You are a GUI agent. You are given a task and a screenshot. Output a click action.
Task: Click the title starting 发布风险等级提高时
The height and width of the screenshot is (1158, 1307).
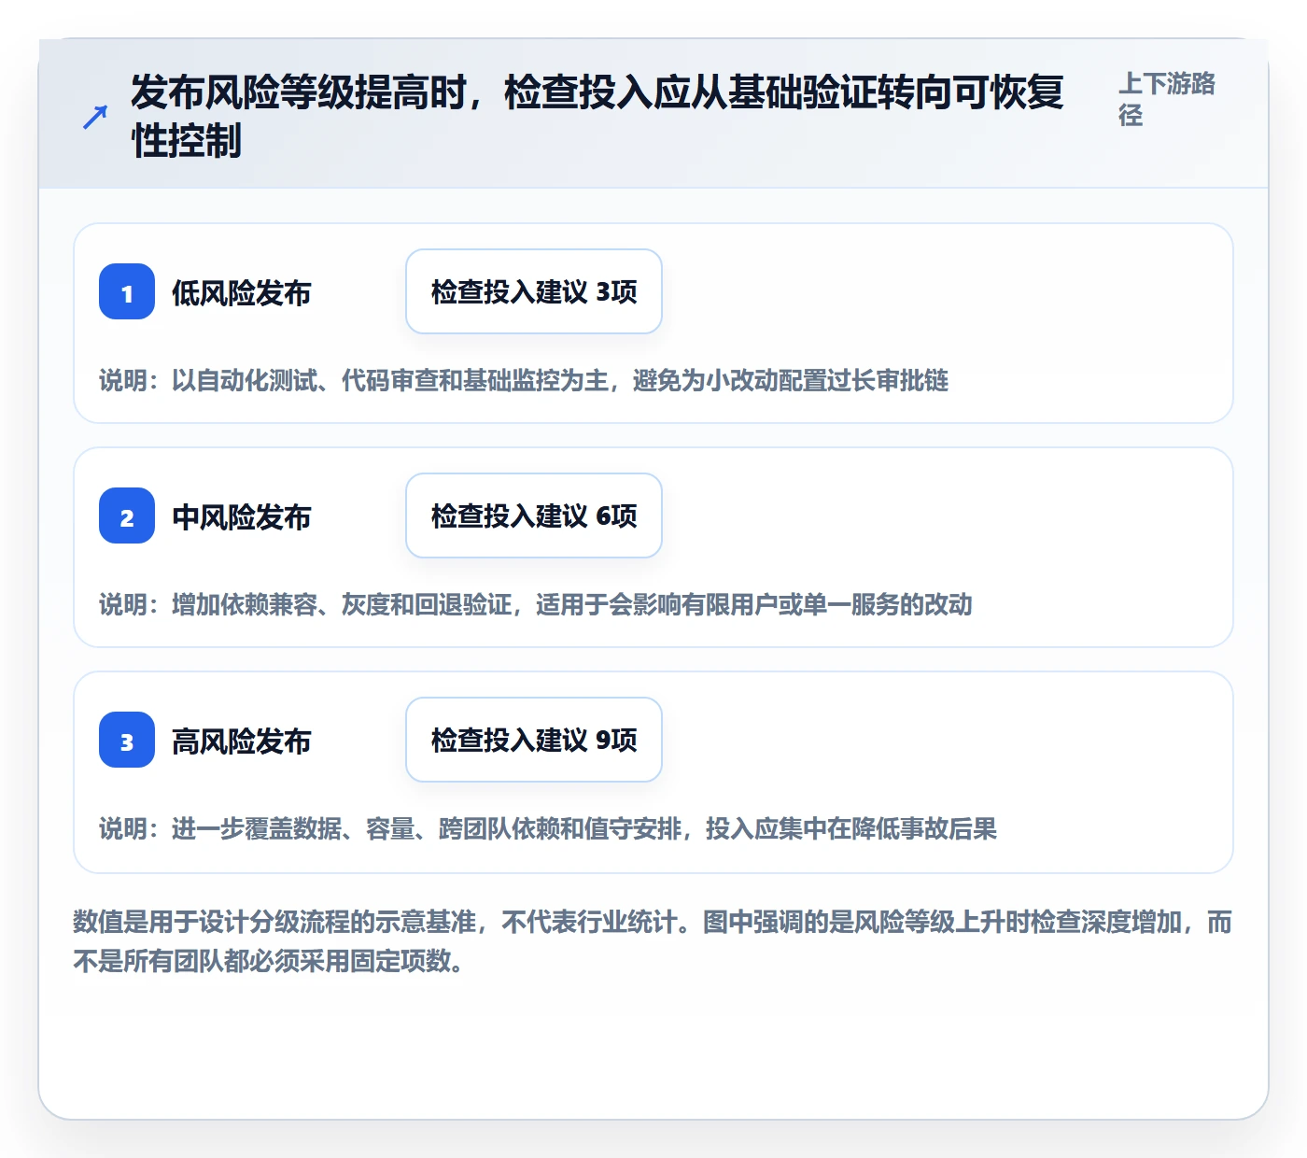pos(597,117)
